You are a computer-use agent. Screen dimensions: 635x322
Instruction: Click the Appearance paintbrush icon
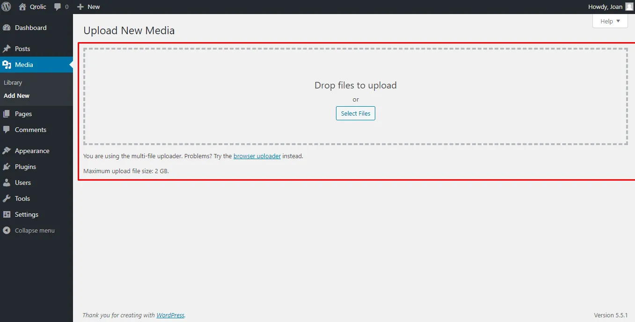[7, 151]
